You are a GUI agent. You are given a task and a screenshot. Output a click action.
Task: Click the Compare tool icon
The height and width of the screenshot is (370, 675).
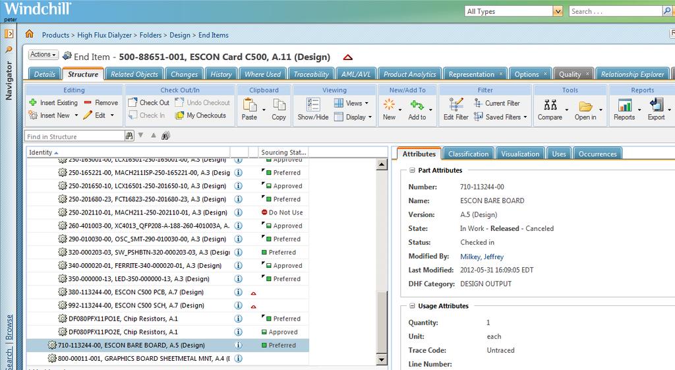point(550,105)
